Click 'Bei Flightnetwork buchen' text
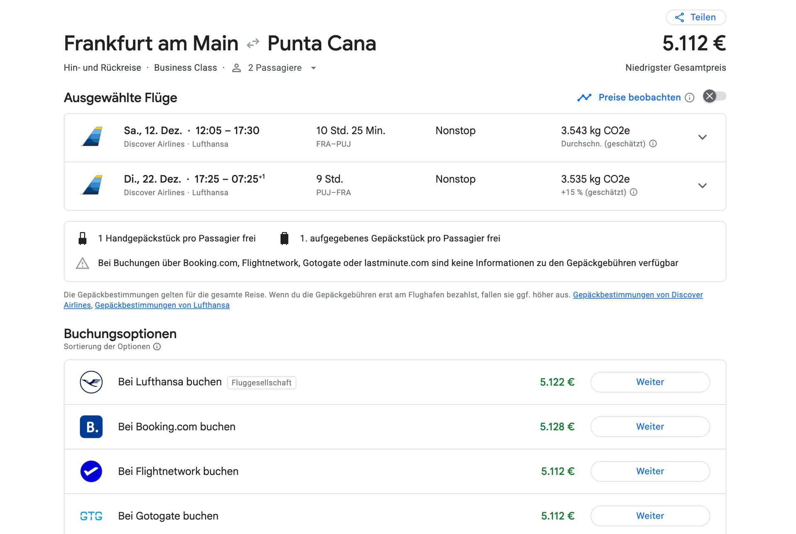The image size is (796, 534). click(x=178, y=471)
